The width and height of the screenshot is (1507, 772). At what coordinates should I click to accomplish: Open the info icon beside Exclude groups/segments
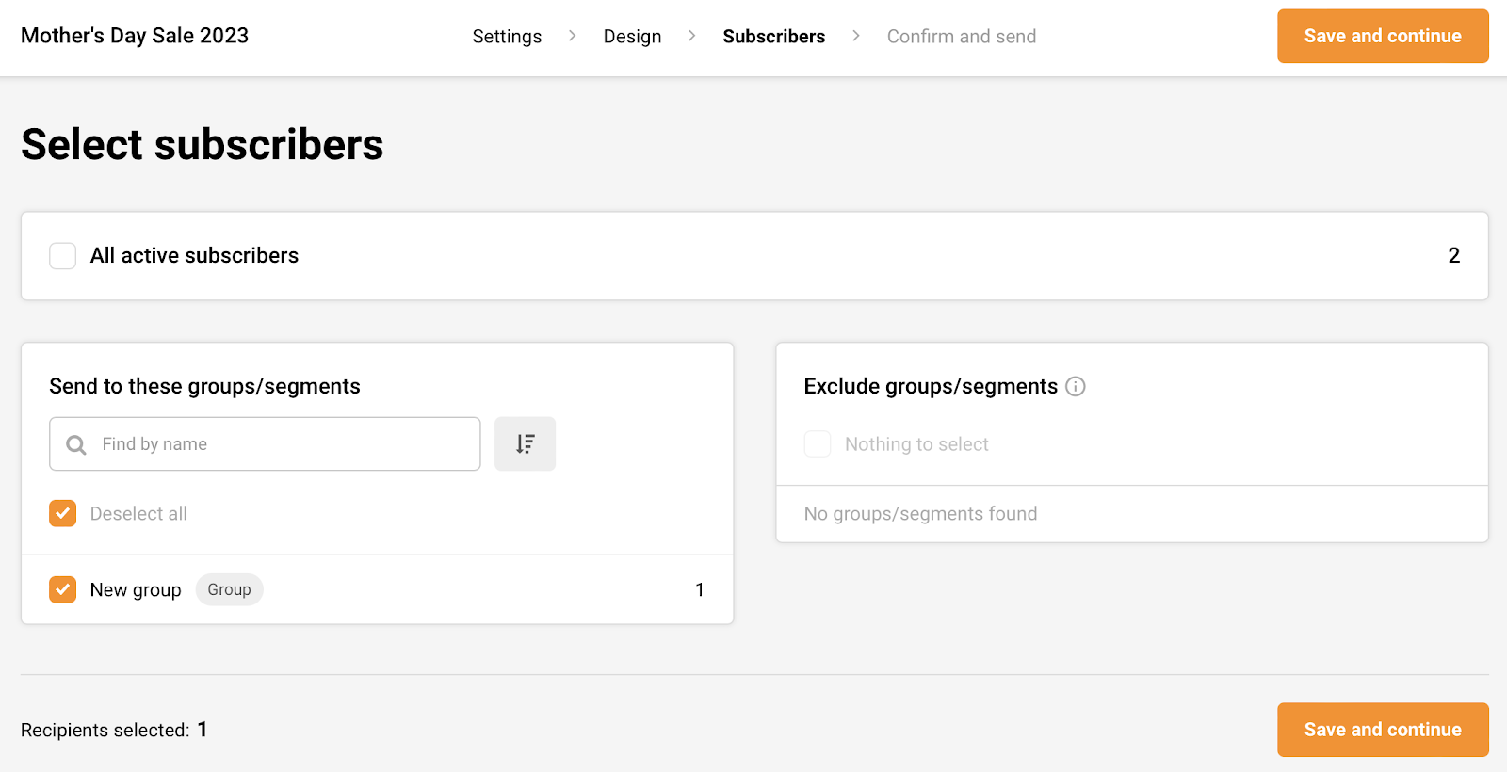[x=1075, y=386]
